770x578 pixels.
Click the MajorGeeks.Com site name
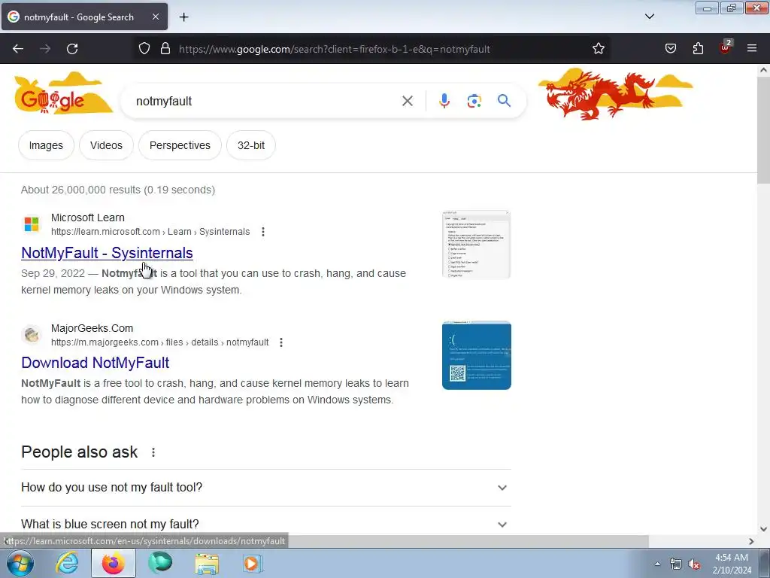pyautogui.click(x=92, y=328)
